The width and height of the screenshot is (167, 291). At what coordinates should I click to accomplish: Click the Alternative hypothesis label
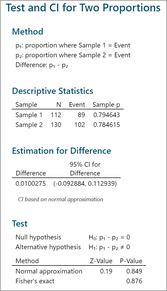coord(48,247)
